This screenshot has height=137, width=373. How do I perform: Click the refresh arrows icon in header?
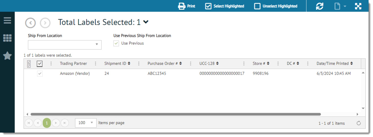coord(320,6)
